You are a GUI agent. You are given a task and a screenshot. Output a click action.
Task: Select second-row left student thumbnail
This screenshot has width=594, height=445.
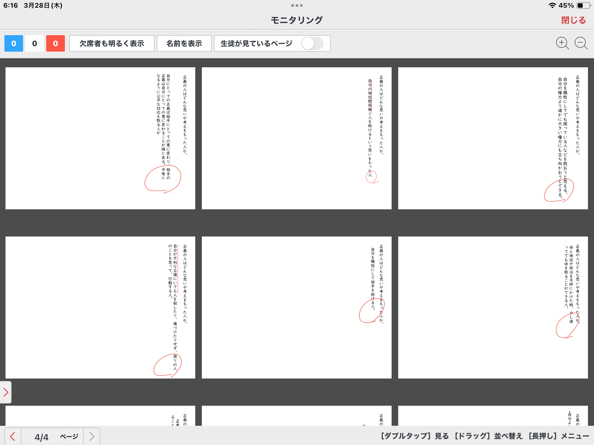click(x=100, y=307)
